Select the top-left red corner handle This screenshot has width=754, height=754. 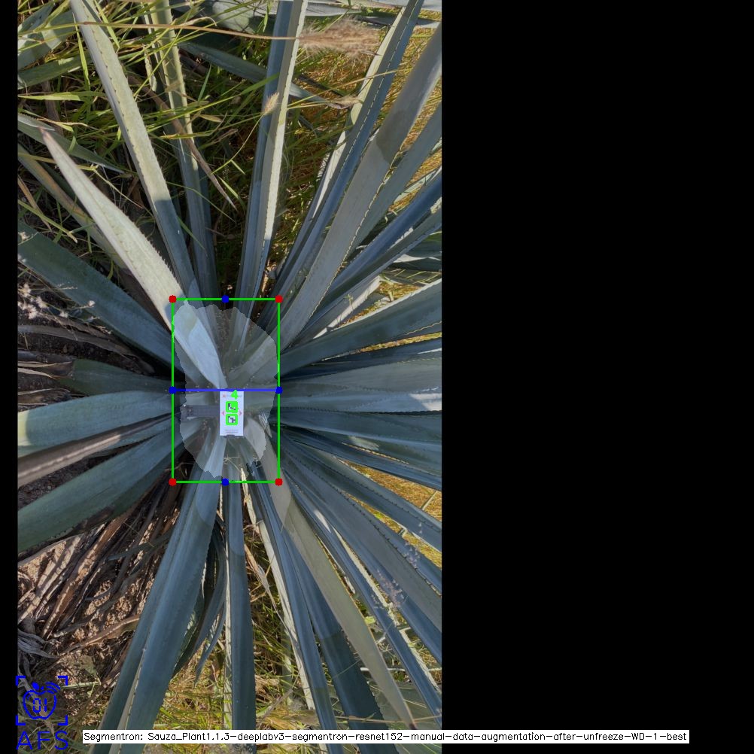click(x=172, y=299)
